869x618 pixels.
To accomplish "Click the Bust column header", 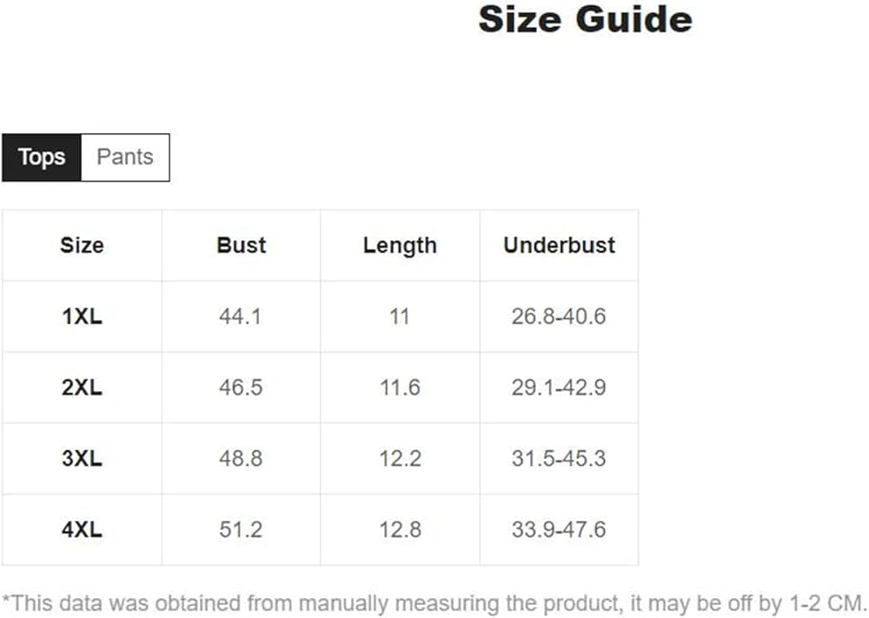I will tap(241, 245).
